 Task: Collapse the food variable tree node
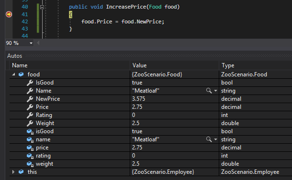pos(13,74)
